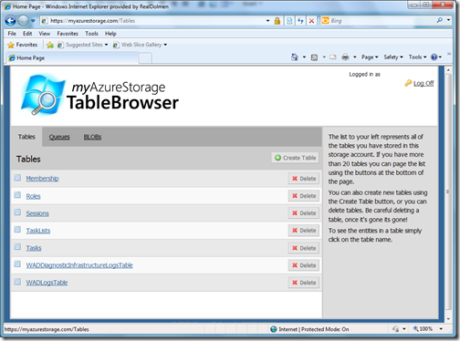Image resolution: width=460 pixels, height=341 pixels.
Task: Delete the WADLogsTable table
Action: click(304, 283)
